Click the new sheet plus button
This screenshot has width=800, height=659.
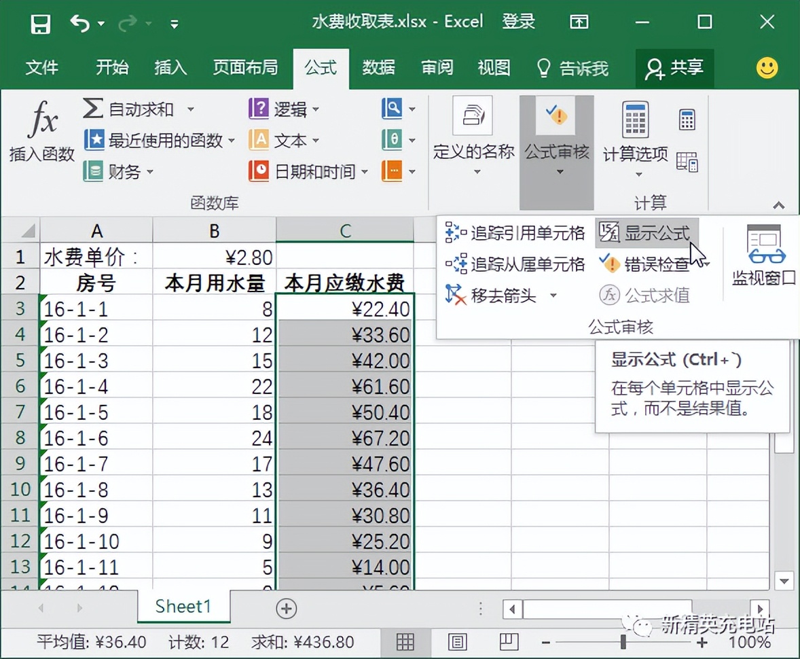click(286, 607)
